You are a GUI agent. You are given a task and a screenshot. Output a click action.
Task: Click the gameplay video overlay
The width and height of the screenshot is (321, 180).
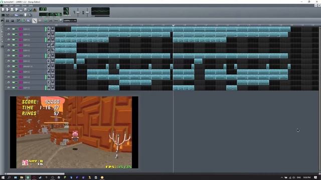74,132
